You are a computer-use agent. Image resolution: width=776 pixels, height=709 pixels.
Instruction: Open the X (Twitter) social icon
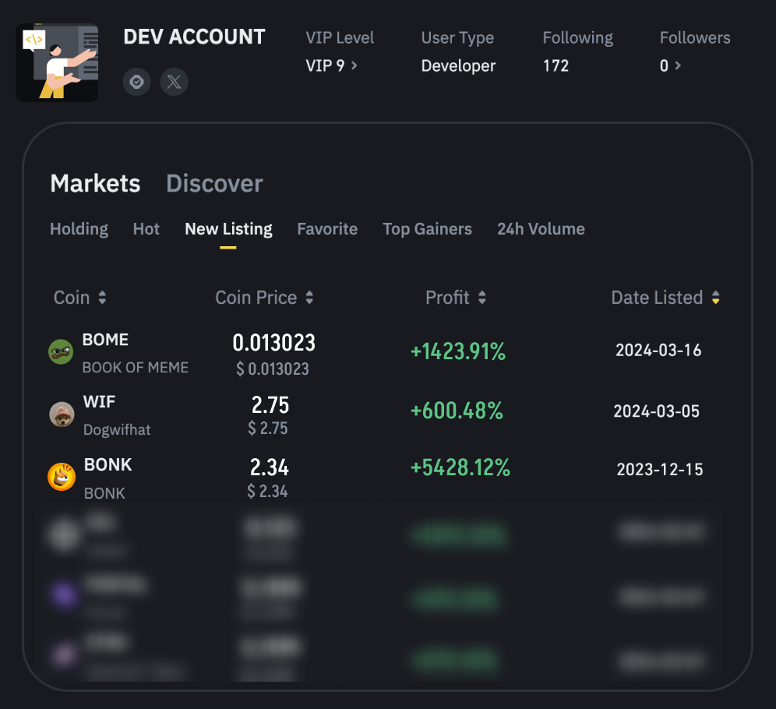tap(174, 82)
